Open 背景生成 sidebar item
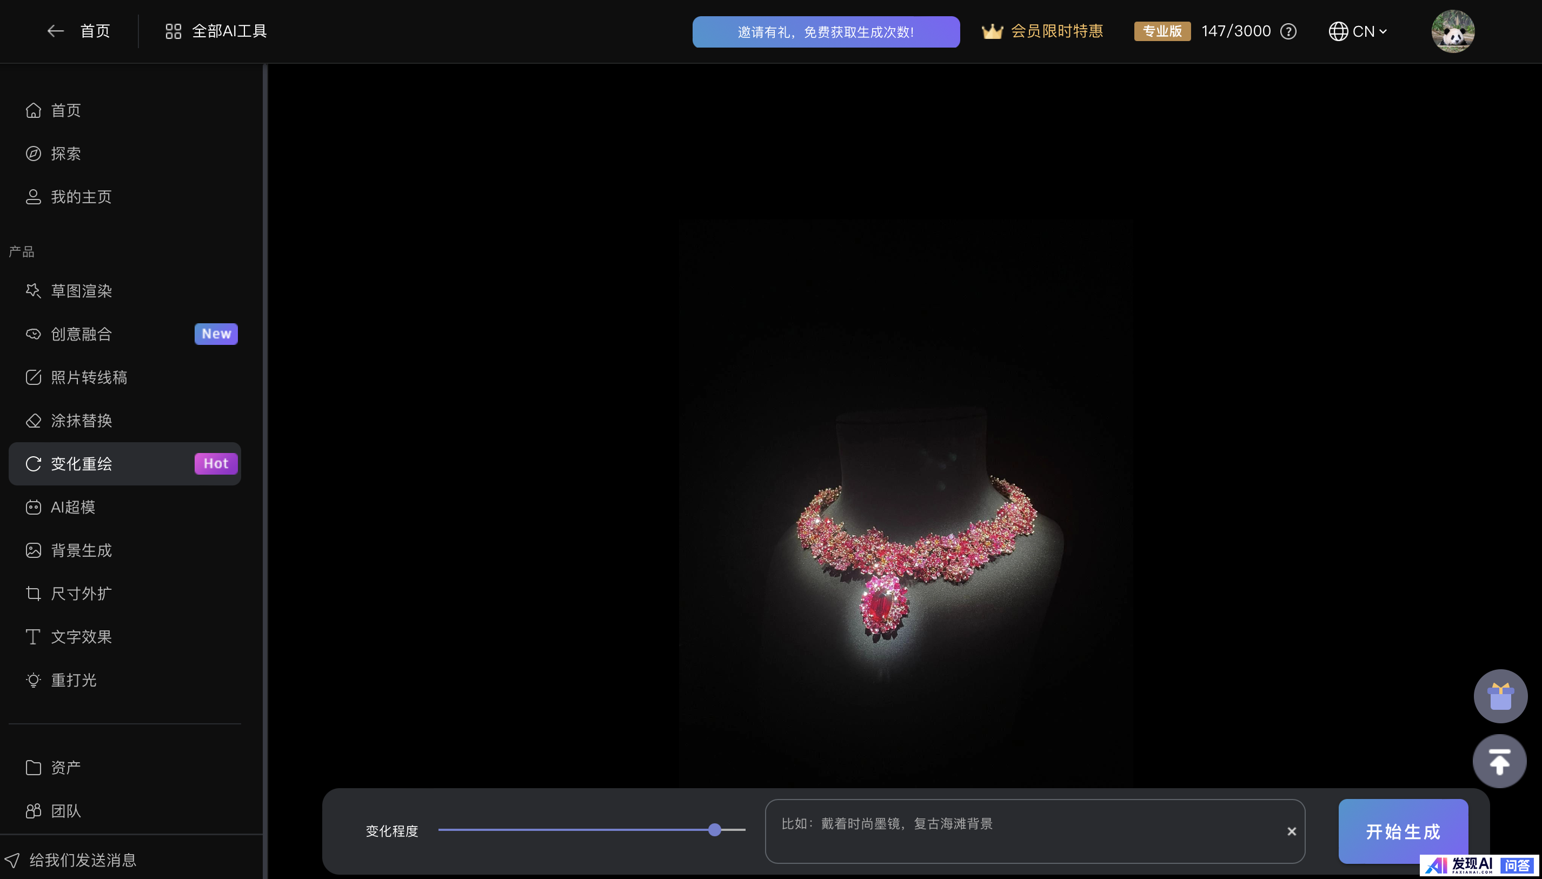Screen dimensions: 1542x879 pyautogui.click(x=124, y=550)
